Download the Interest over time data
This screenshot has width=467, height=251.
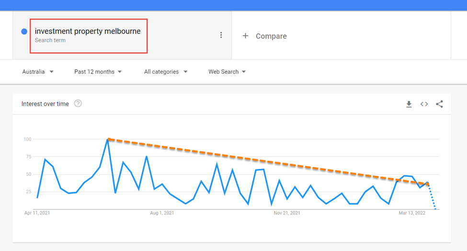409,104
